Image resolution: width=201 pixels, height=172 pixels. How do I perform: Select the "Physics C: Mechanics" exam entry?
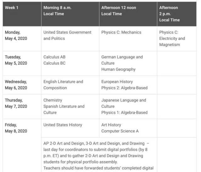(x=121, y=32)
